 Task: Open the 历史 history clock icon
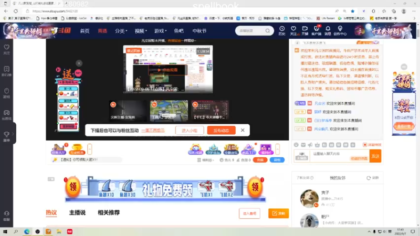tap(282, 30)
